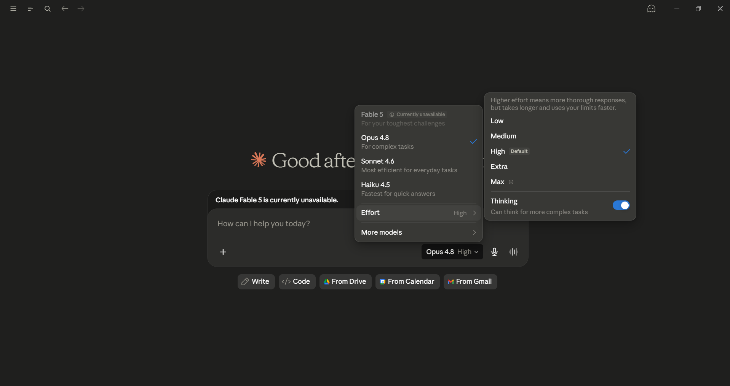The height and width of the screenshot is (386, 730).
Task: Go forward with the right arrow
Action: [81, 9]
